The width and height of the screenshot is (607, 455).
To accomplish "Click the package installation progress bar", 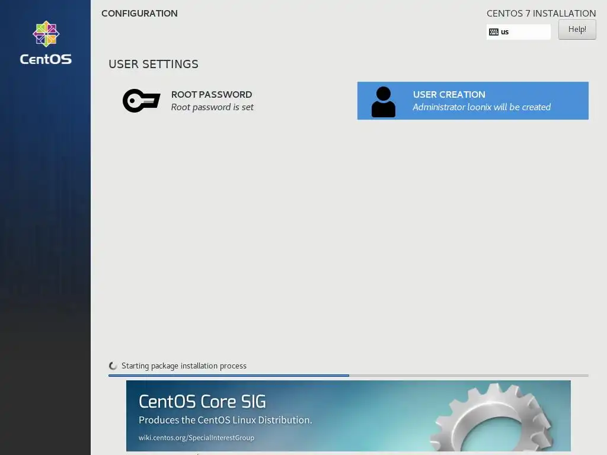I will [349, 375].
